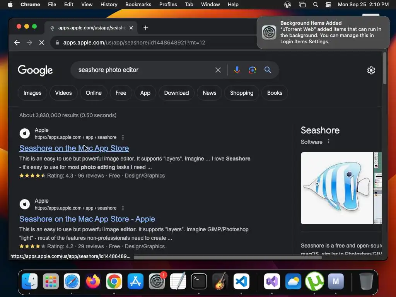This screenshot has height=297, width=396.
Task: Start voice search with the microphone icon
Action: tap(237, 70)
